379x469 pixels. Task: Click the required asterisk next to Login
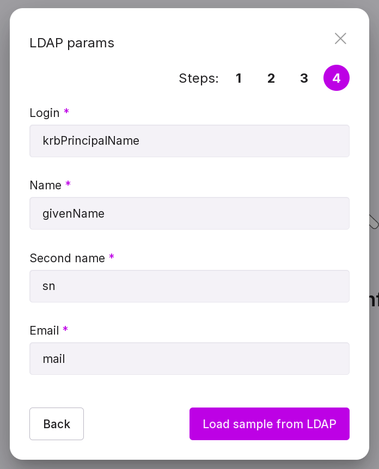(x=66, y=112)
